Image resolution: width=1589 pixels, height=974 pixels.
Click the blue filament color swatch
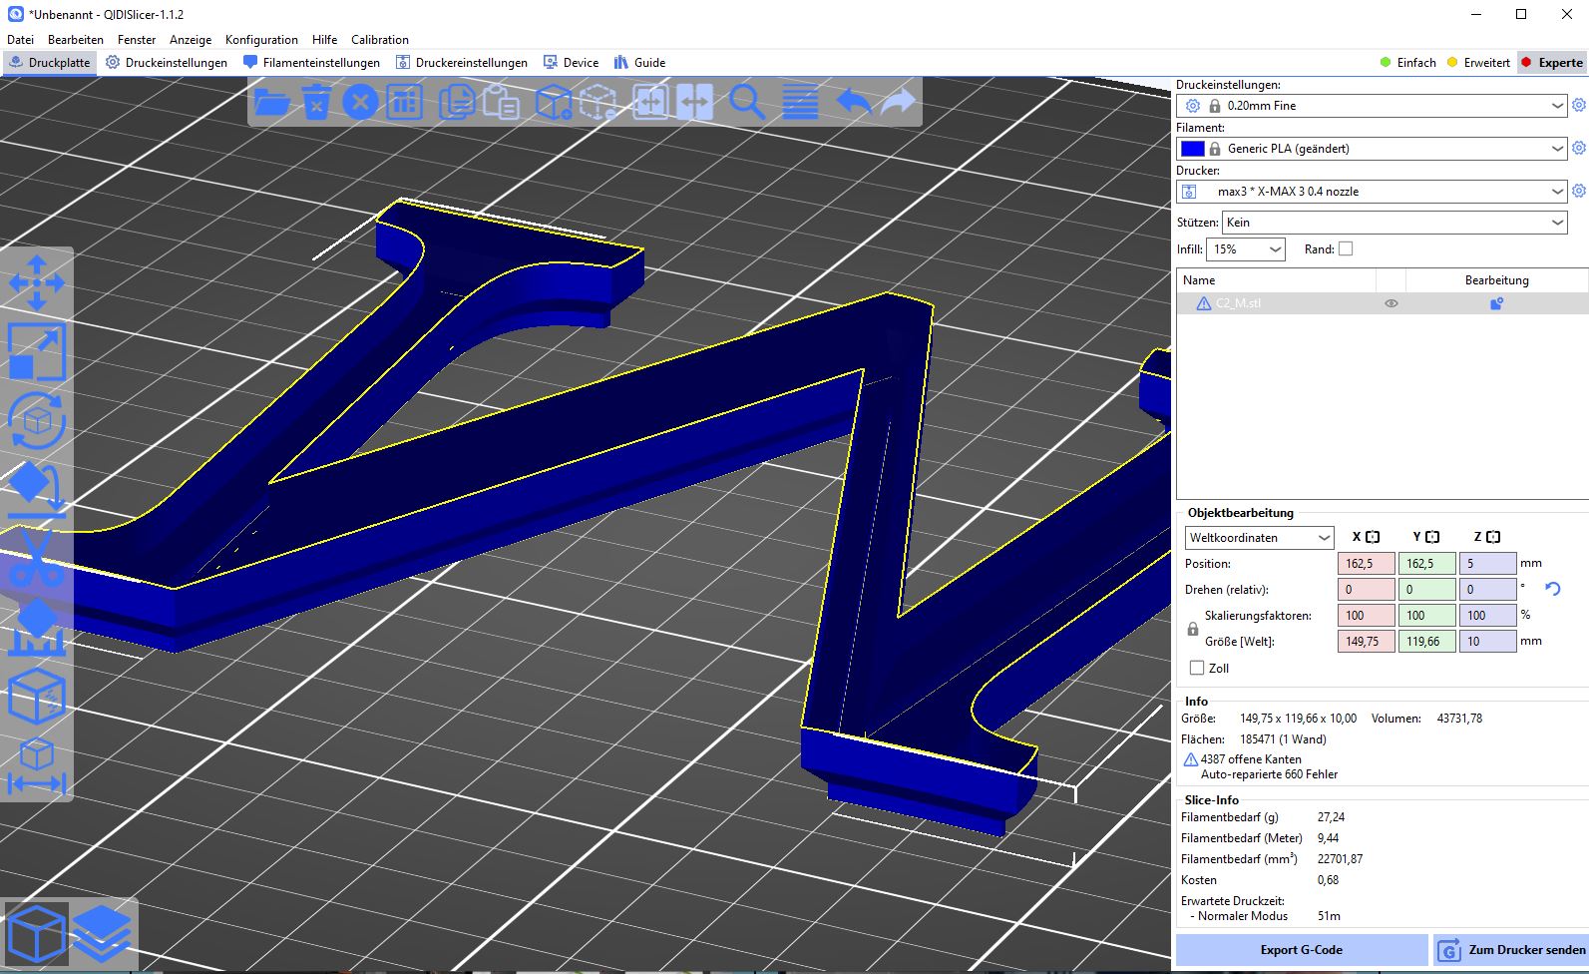1192,148
